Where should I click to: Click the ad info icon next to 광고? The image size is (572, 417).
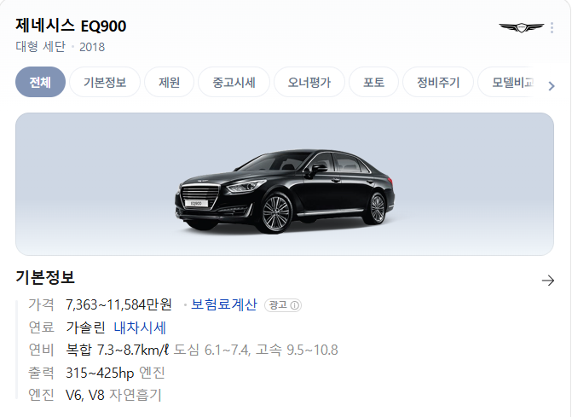tap(295, 305)
